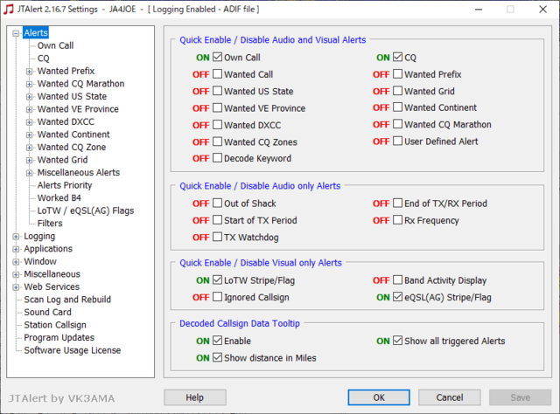Screen dimensions: 560x414
Task: Select the Alerts root tree item
Action: tap(36, 33)
